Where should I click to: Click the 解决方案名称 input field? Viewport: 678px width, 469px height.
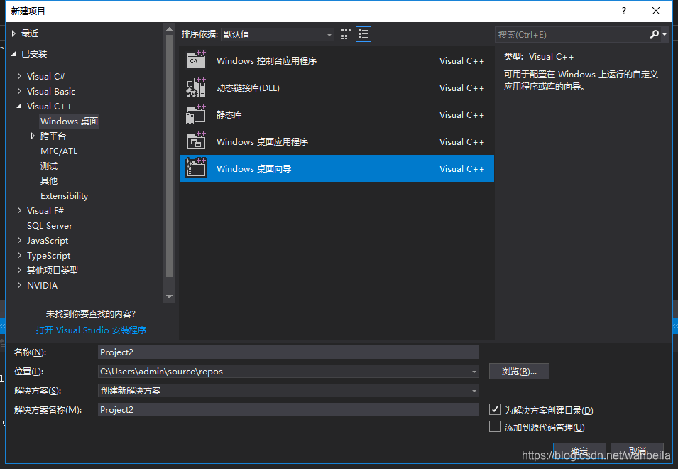[288, 410]
